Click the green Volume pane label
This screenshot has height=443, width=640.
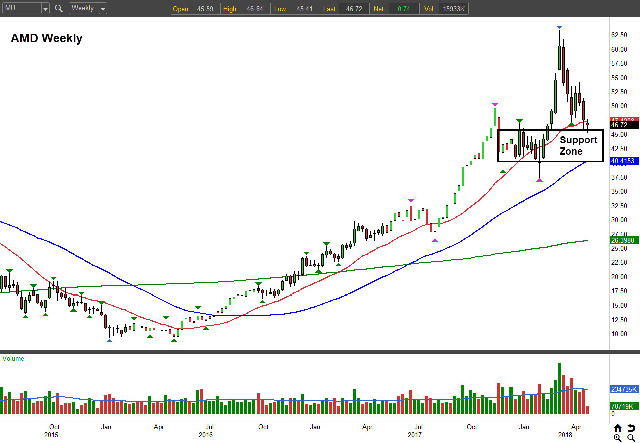tap(13, 359)
